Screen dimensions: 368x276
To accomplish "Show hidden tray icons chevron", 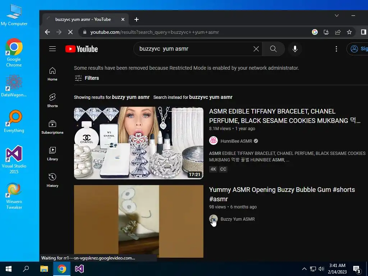I will [304, 269].
